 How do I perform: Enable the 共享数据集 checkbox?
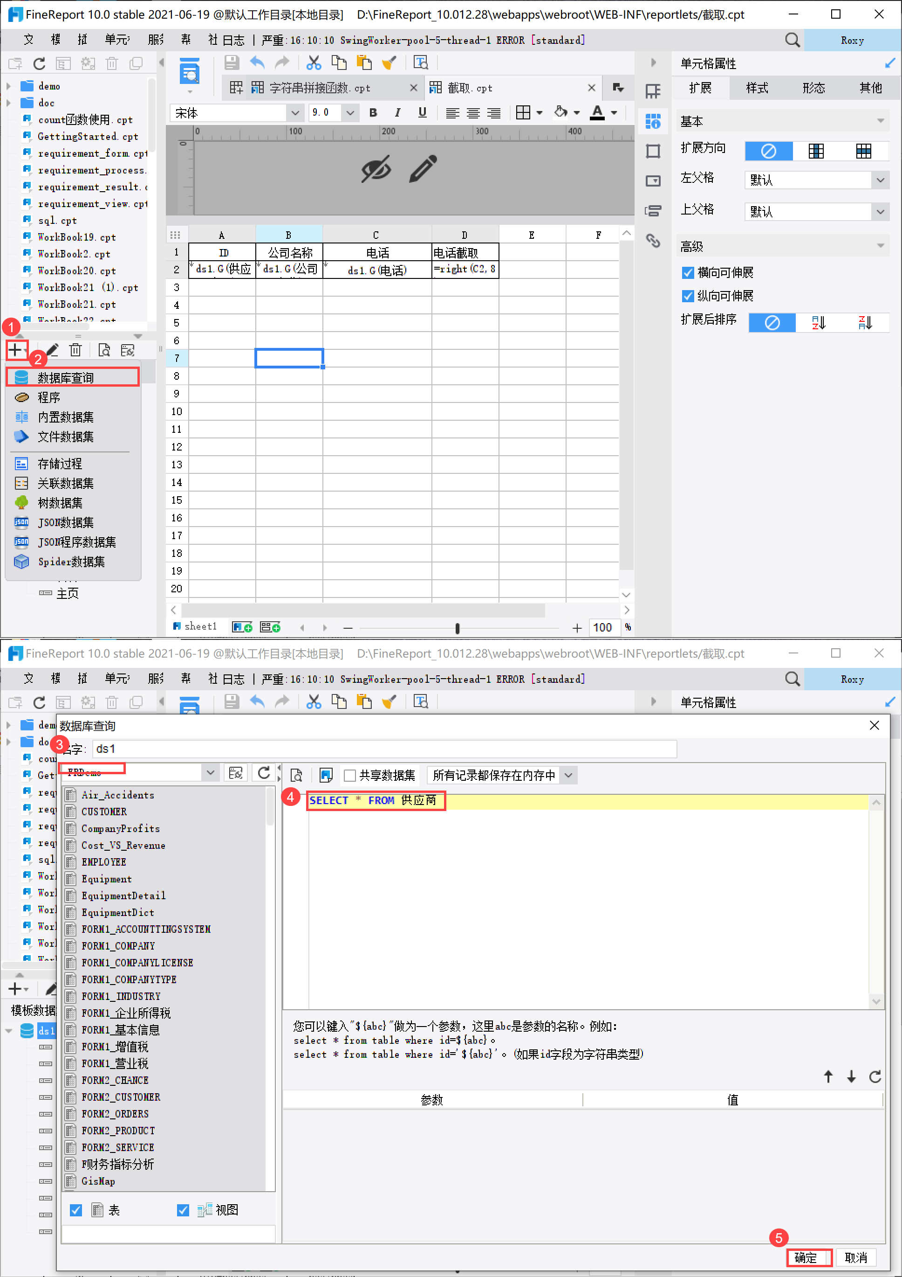(x=349, y=775)
